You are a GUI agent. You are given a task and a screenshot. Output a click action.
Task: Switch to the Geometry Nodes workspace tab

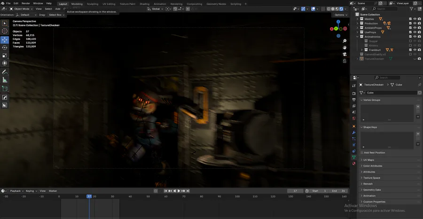216,4
